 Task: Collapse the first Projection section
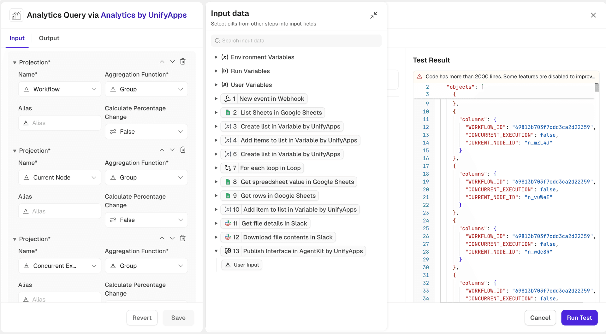[x=15, y=62]
